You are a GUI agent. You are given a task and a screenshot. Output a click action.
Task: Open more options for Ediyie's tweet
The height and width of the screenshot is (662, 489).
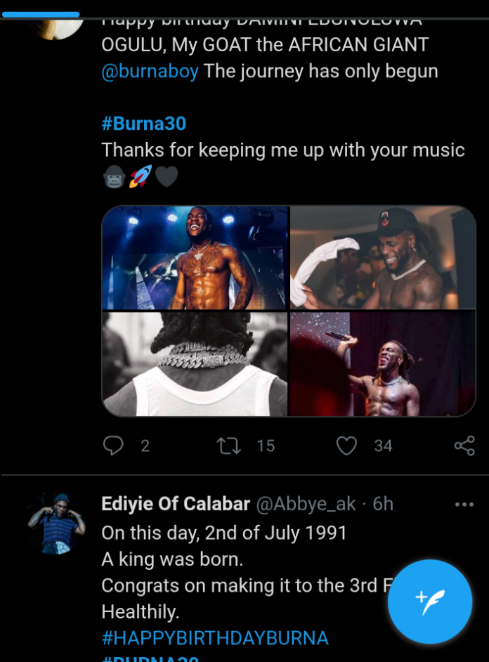coord(464,505)
